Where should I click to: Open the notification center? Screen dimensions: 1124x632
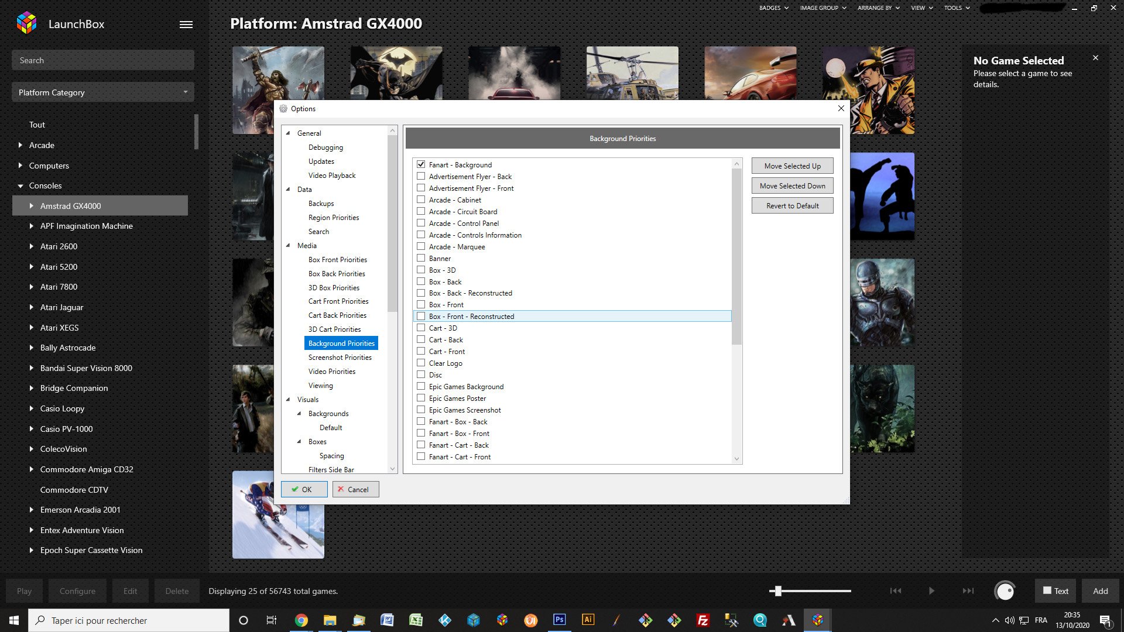[x=1105, y=620]
